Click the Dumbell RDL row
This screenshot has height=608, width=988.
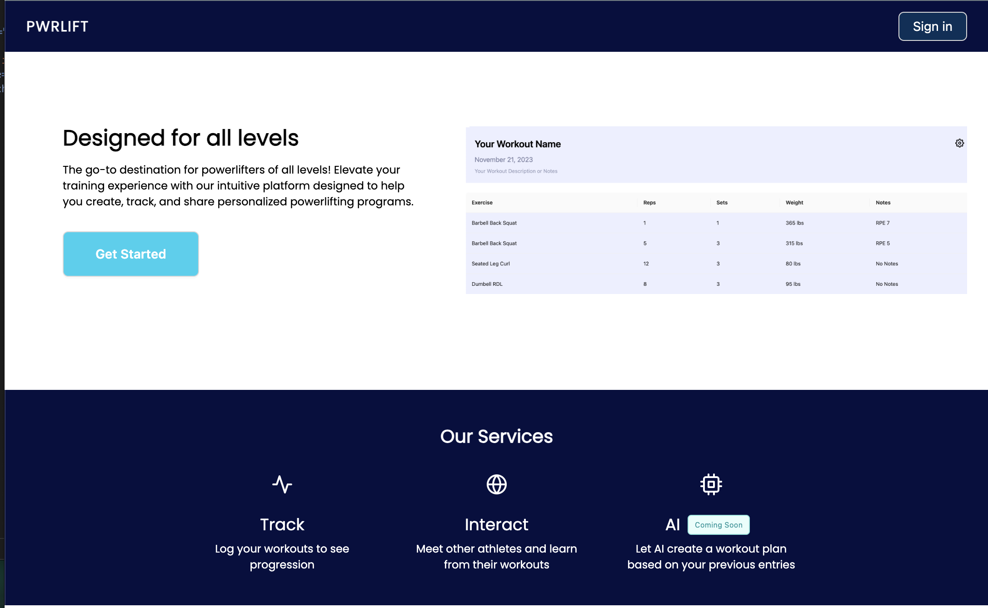[487, 284]
